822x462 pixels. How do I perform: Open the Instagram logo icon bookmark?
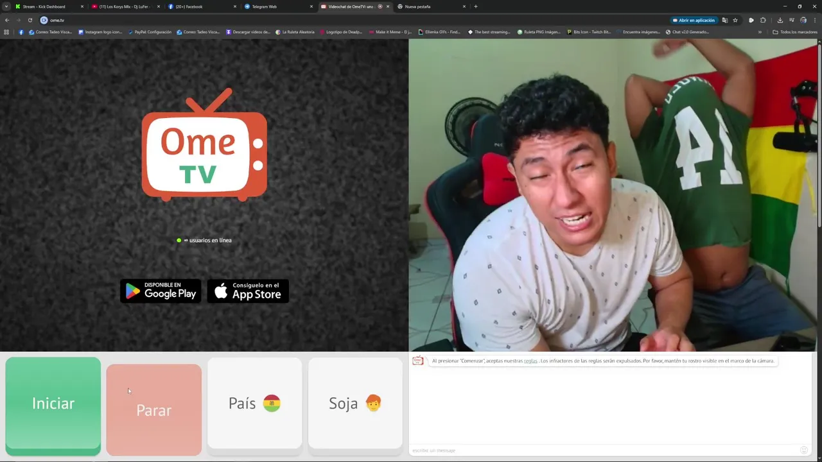(x=100, y=32)
